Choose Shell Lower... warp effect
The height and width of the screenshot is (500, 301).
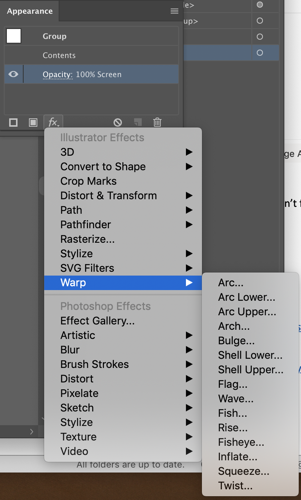point(250,355)
